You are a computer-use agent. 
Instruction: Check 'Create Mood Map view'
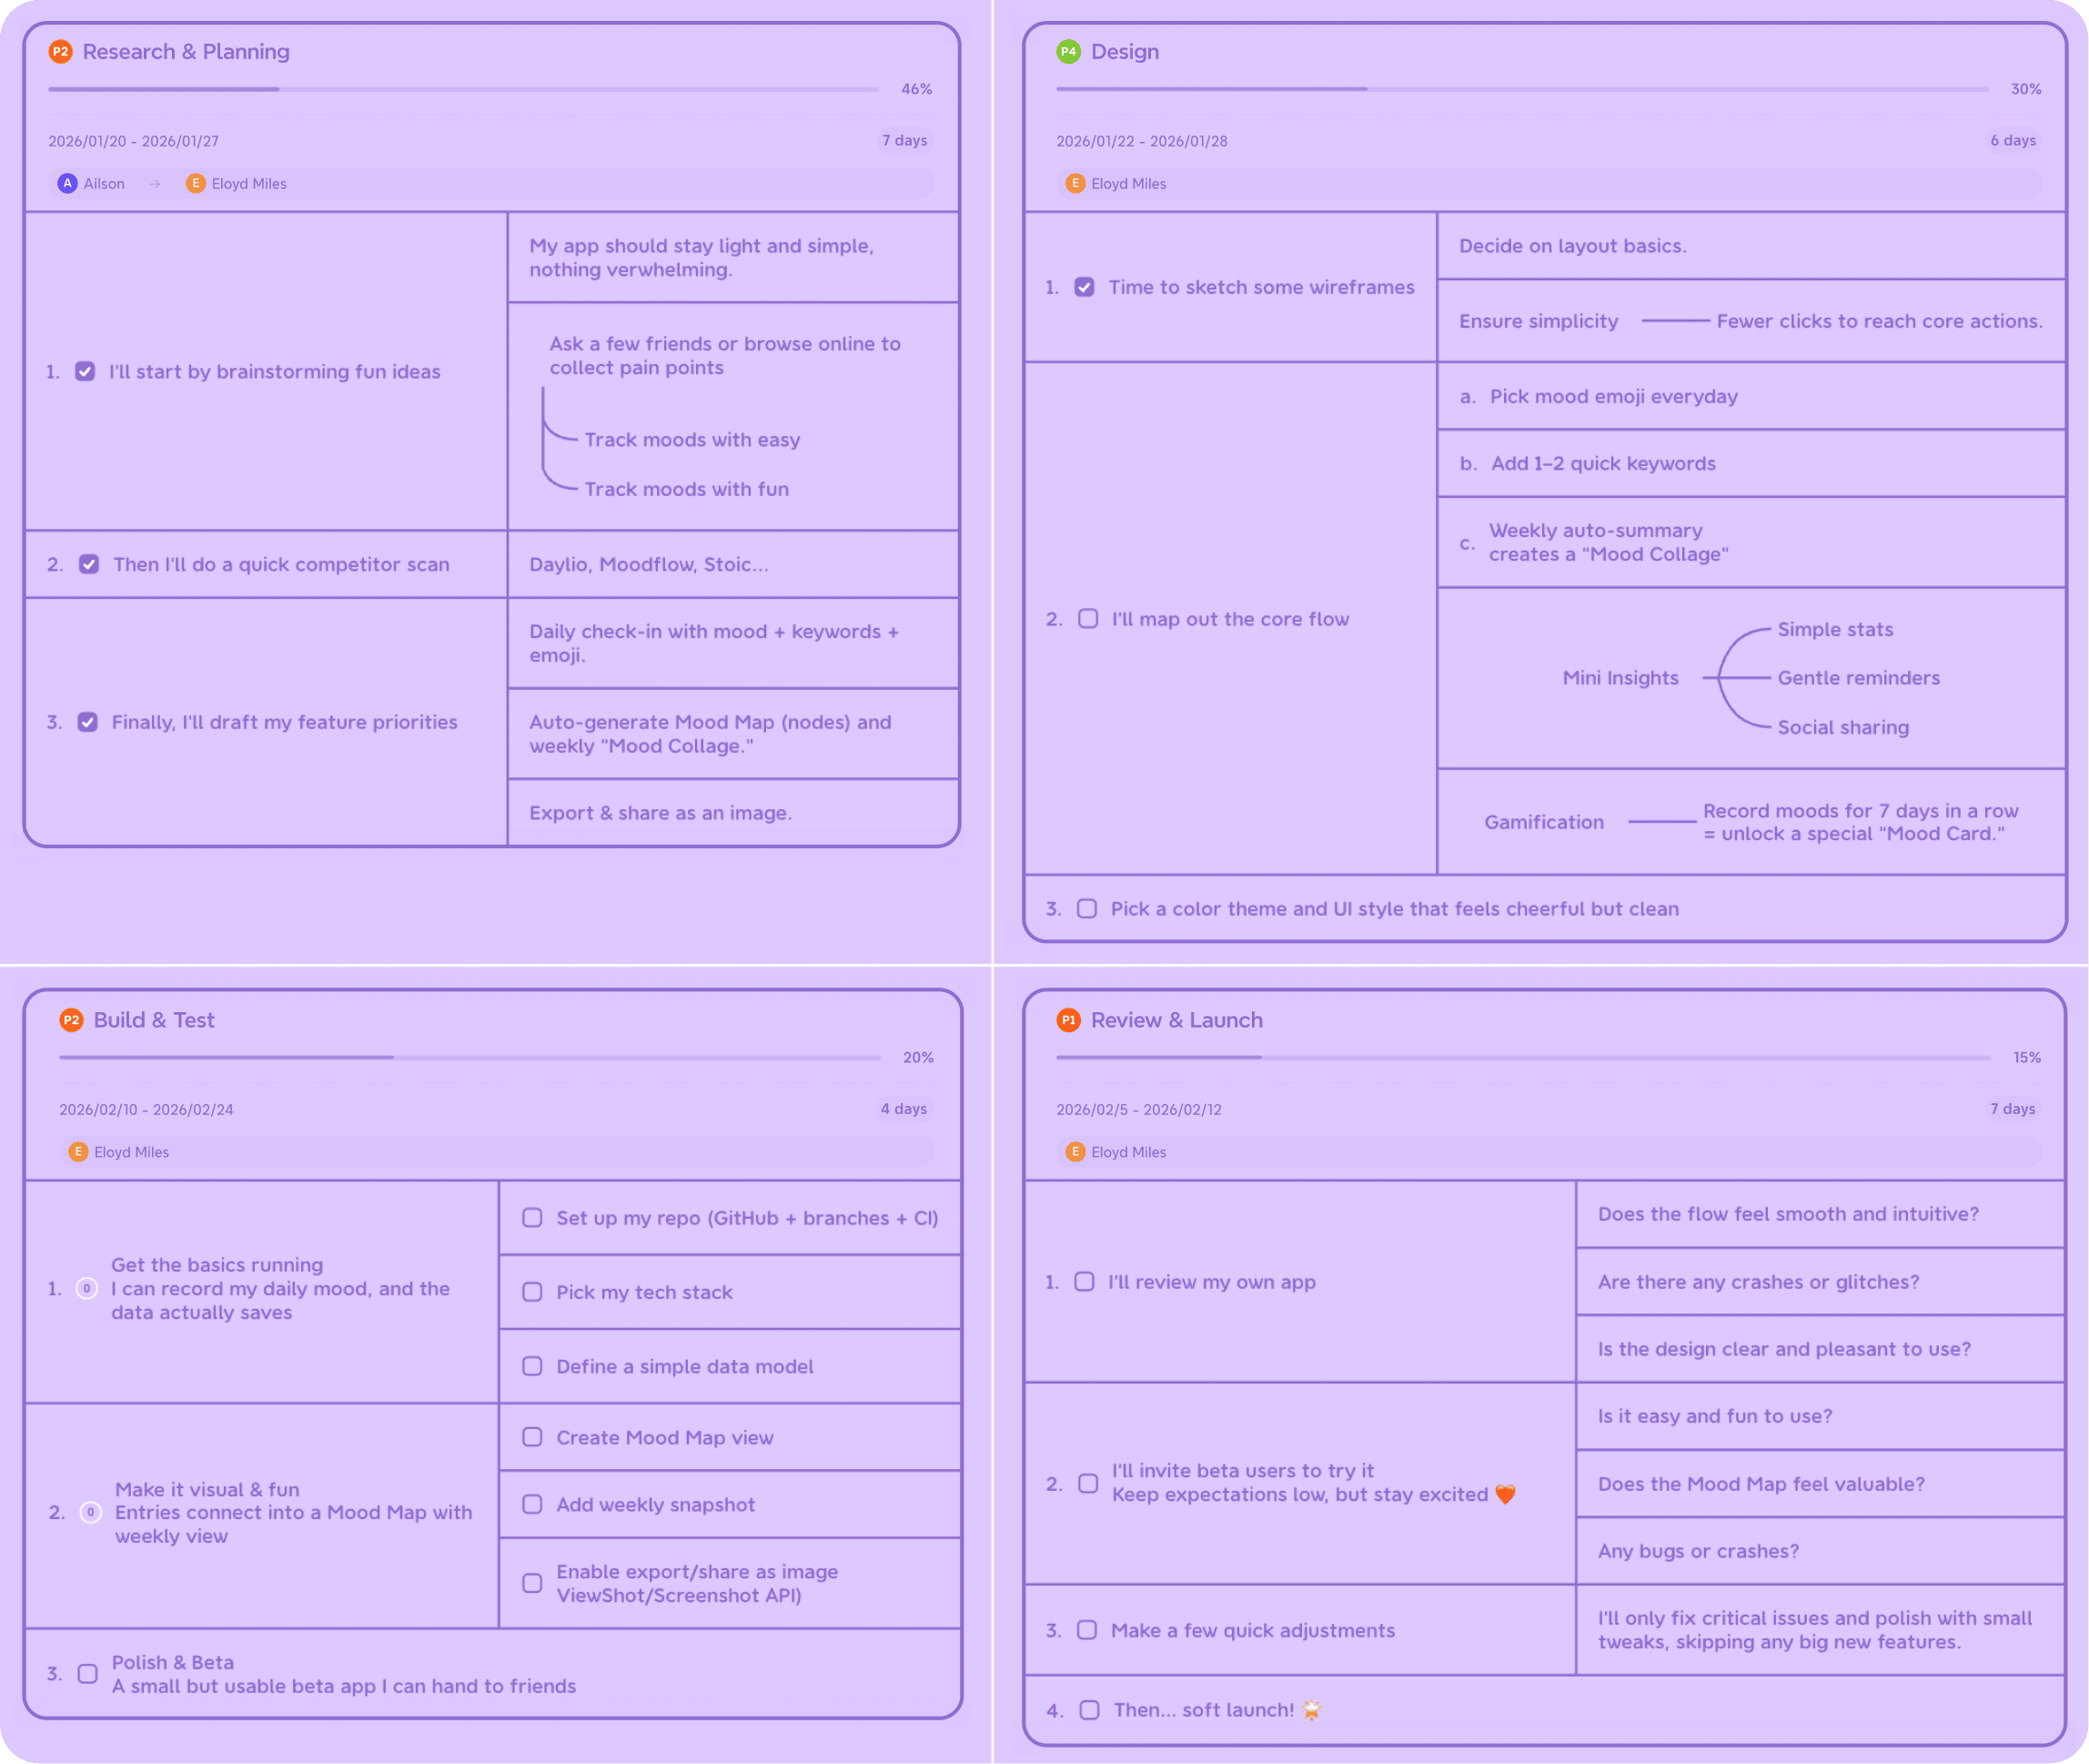(533, 1436)
